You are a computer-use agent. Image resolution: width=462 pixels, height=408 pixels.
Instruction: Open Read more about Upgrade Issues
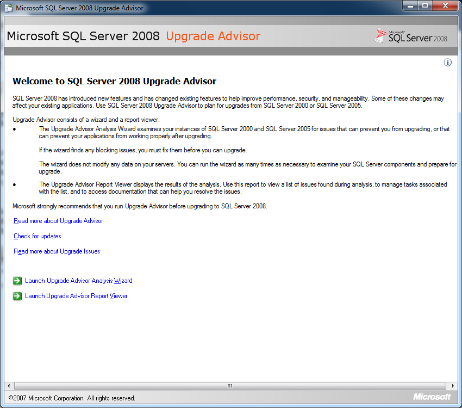point(57,251)
